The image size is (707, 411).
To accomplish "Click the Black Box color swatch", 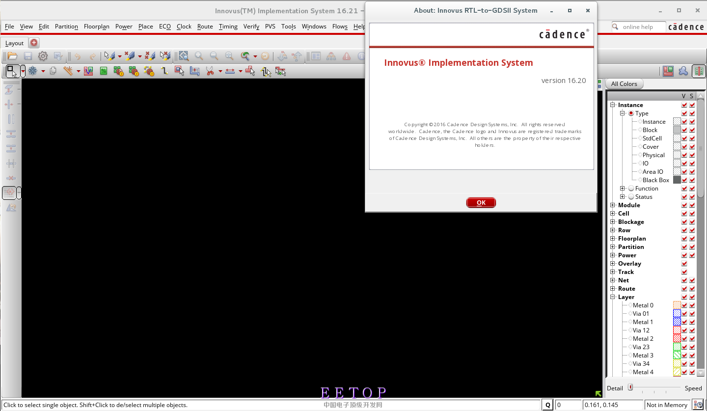I will 677,180.
